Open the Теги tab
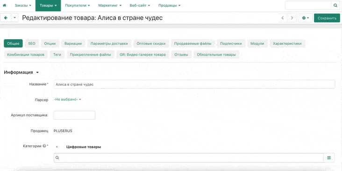342x171 pixels. [57, 55]
